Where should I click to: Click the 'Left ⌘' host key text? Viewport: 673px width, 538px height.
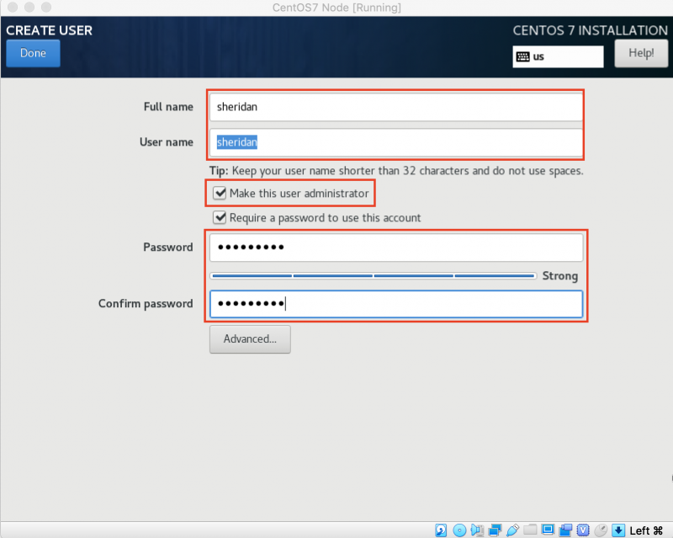click(x=646, y=530)
